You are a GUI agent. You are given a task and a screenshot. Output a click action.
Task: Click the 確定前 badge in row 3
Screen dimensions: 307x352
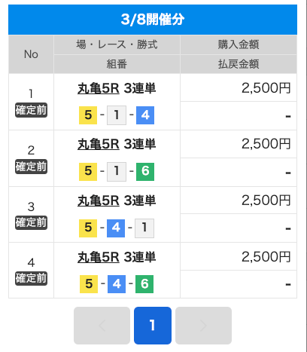31,222
